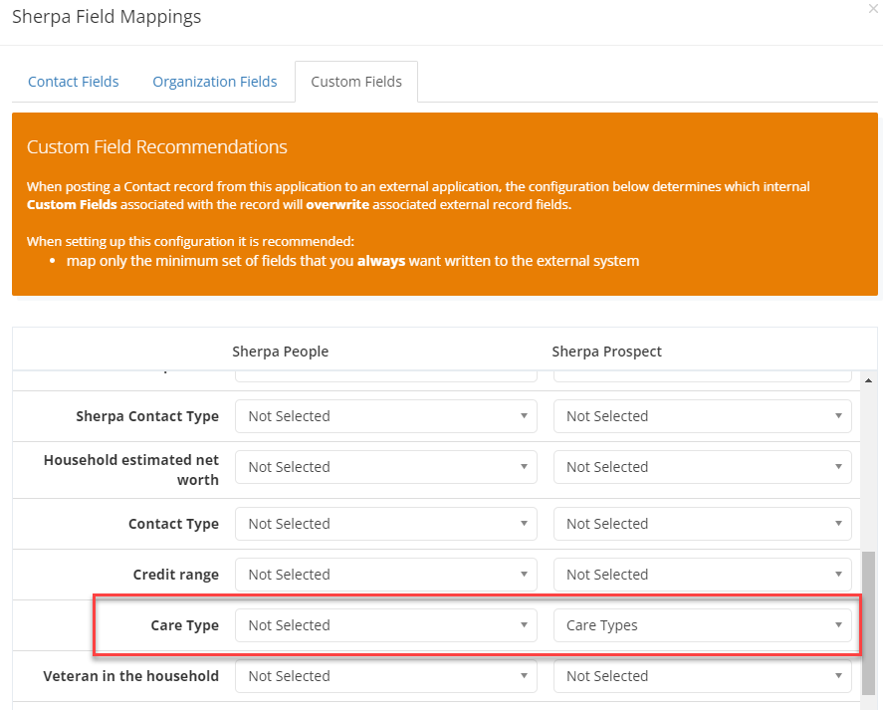Screen dimensions: 883x710
Task: Click the mappings list scrollbar thumb
Action: [x=868, y=623]
